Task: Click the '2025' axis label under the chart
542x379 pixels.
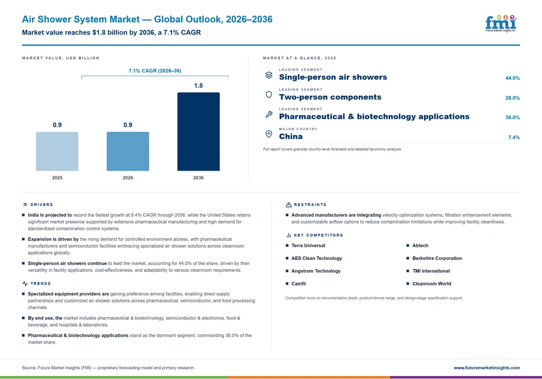Action: pos(57,178)
